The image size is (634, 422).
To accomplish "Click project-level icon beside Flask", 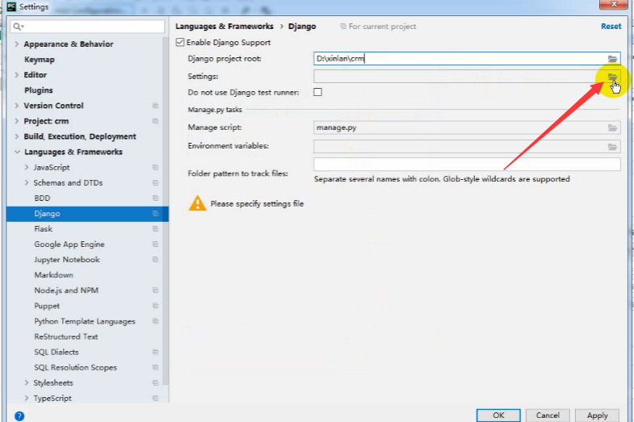I will tap(155, 229).
